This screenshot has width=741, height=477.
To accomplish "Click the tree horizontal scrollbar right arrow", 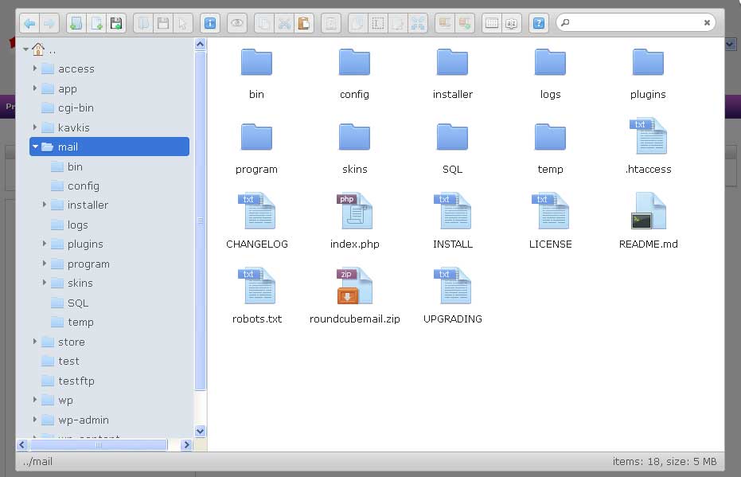I will [x=186, y=444].
